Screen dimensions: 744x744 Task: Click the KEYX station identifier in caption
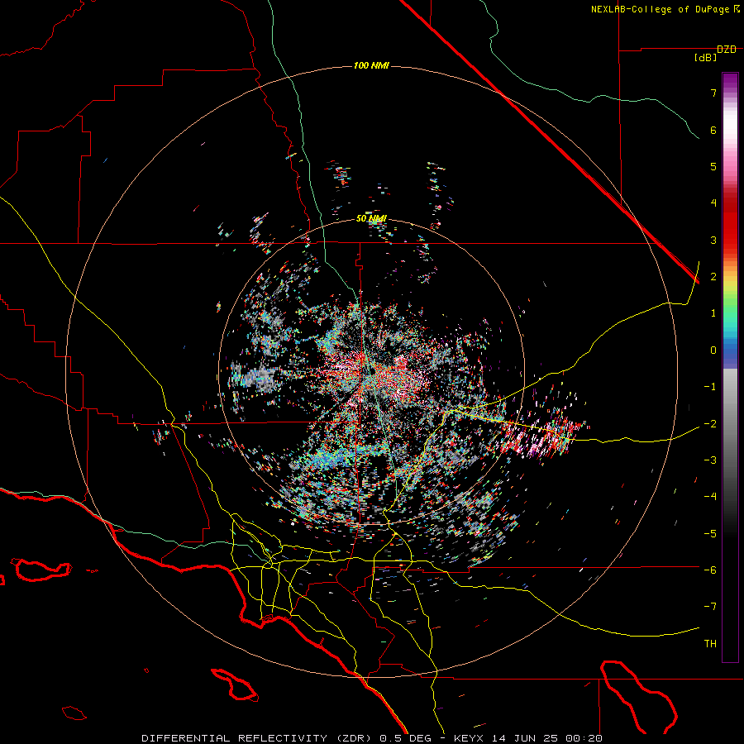pyautogui.click(x=470, y=738)
